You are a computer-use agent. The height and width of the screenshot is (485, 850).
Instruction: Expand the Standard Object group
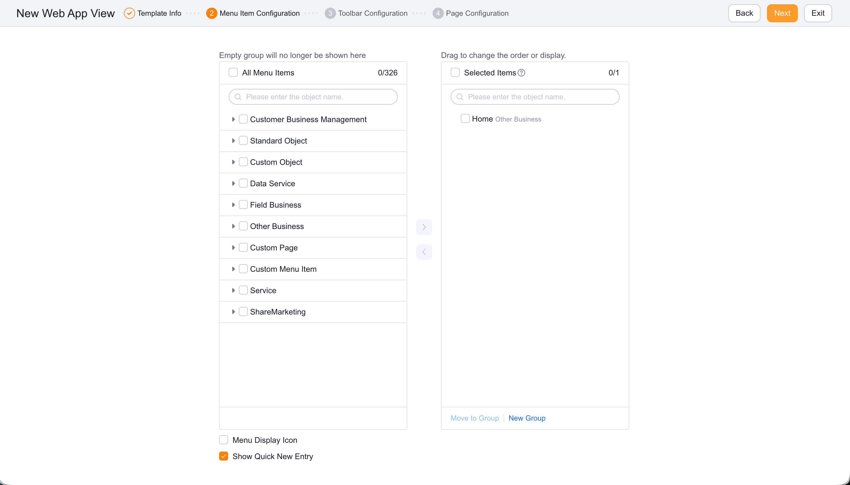click(x=233, y=141)
